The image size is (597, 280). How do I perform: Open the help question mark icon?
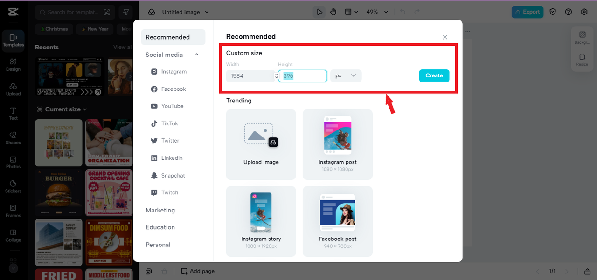tap(569, 12)
